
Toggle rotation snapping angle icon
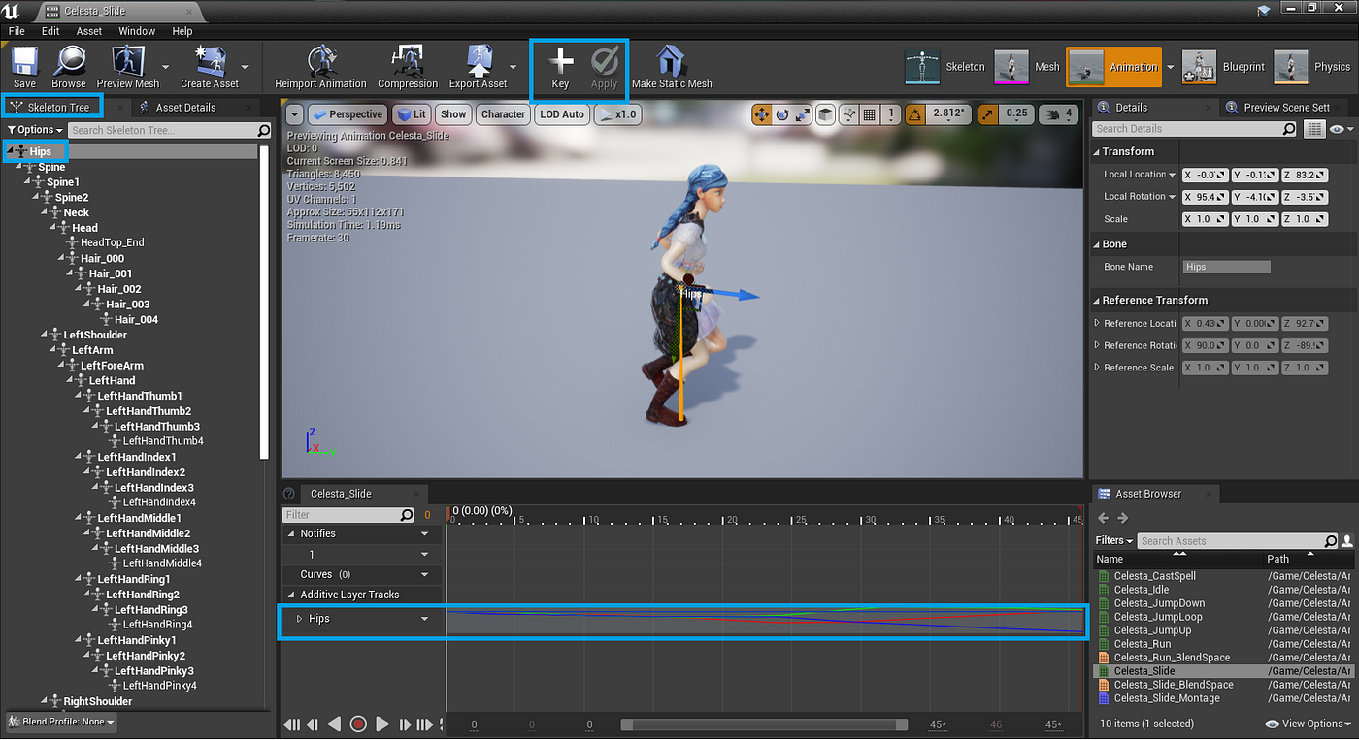[x=916, y=114]
